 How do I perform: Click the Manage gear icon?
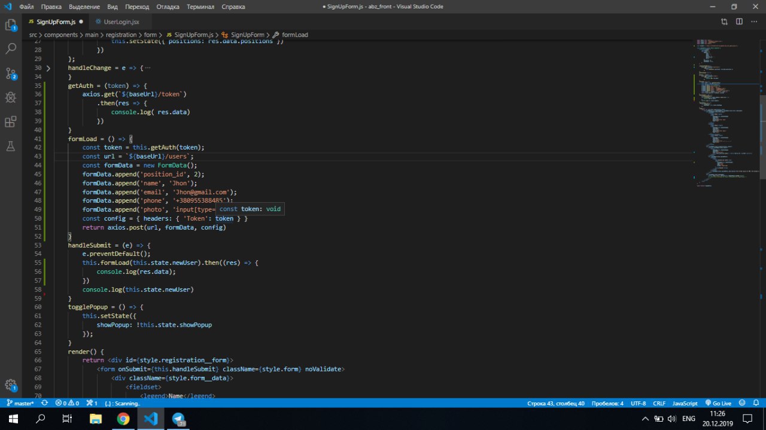pos(11,385)
